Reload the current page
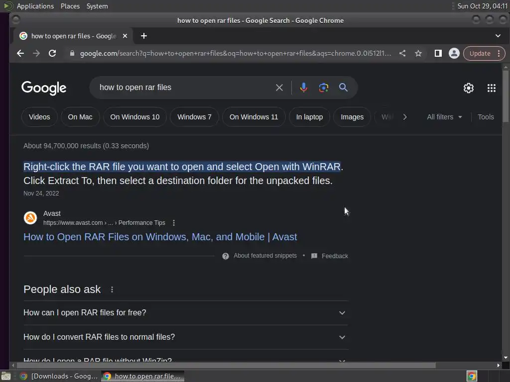 [x=52, y=53]
